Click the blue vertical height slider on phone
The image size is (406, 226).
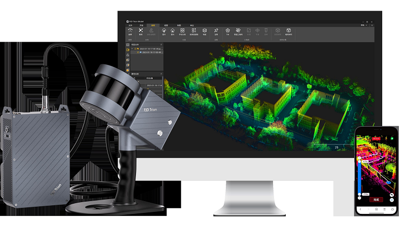coord(360,177)
